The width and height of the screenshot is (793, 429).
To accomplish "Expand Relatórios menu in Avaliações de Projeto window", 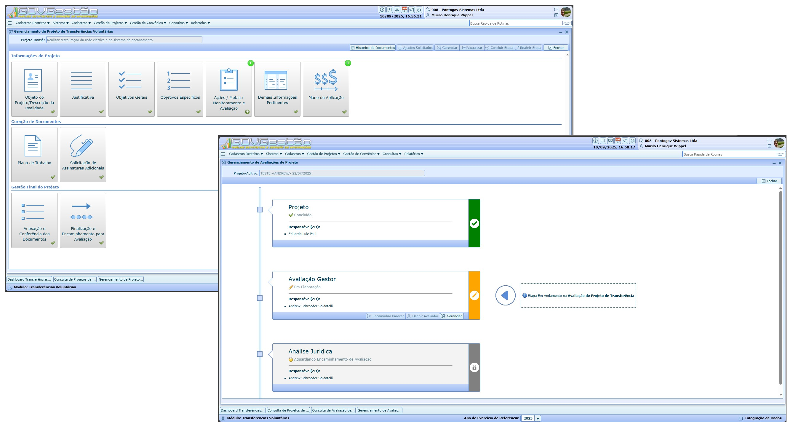I will tap(413, 154).
